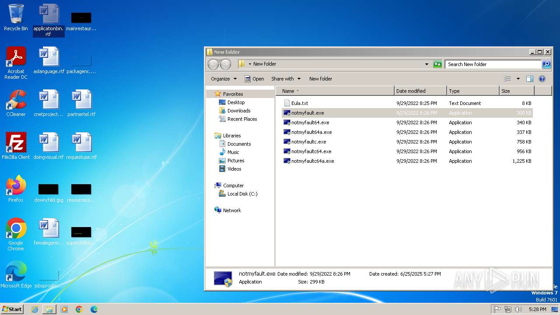This screenshot has width=560, height=315.
Task: Click the taskbar clock 5:28 PM
Action: [537, 309]
